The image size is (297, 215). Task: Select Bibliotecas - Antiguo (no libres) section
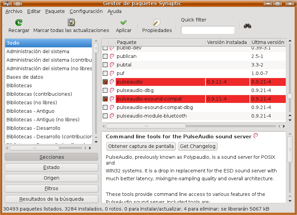click(x=48, y=120)
